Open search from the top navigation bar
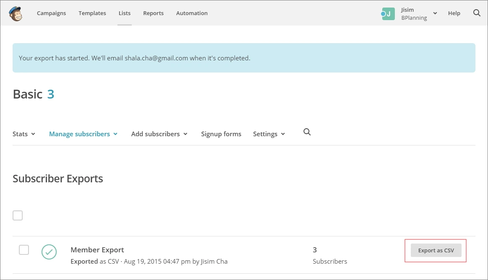 pyautogui.click(x=477, y=13)
